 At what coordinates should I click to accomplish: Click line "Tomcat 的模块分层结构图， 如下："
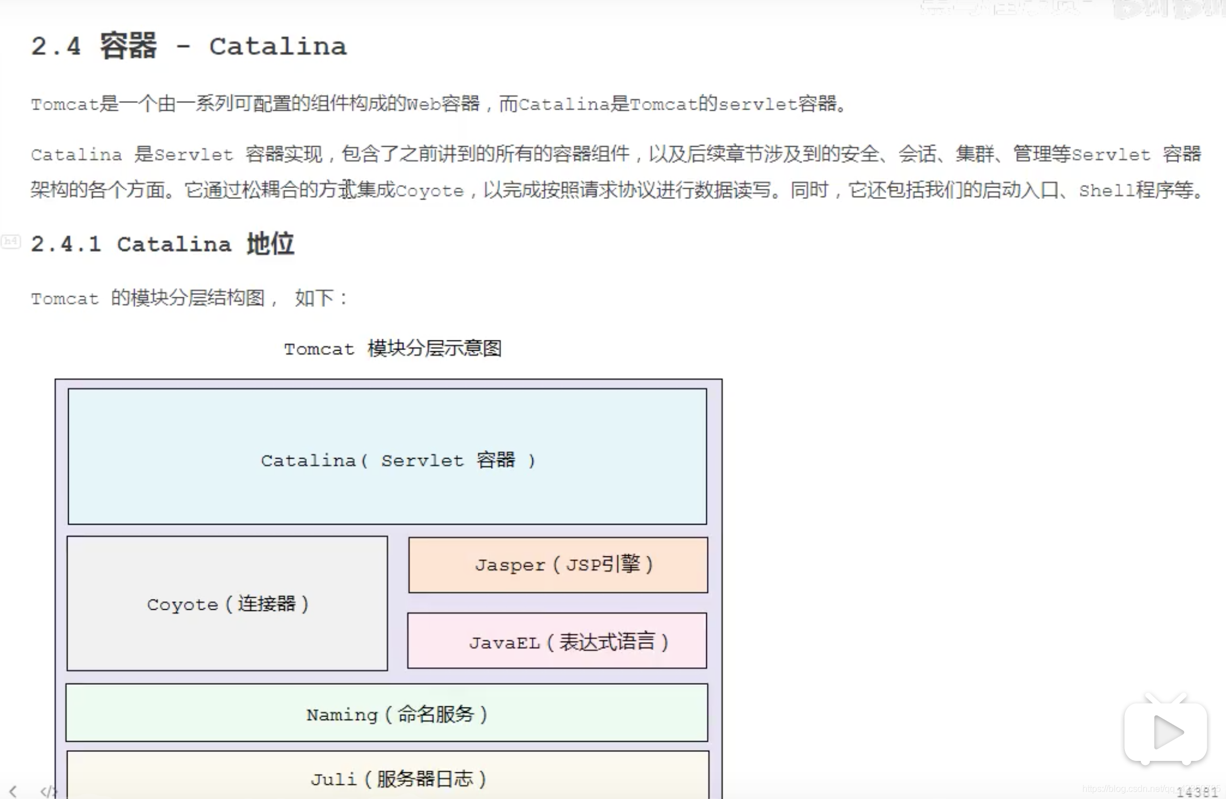pos(189,298)
